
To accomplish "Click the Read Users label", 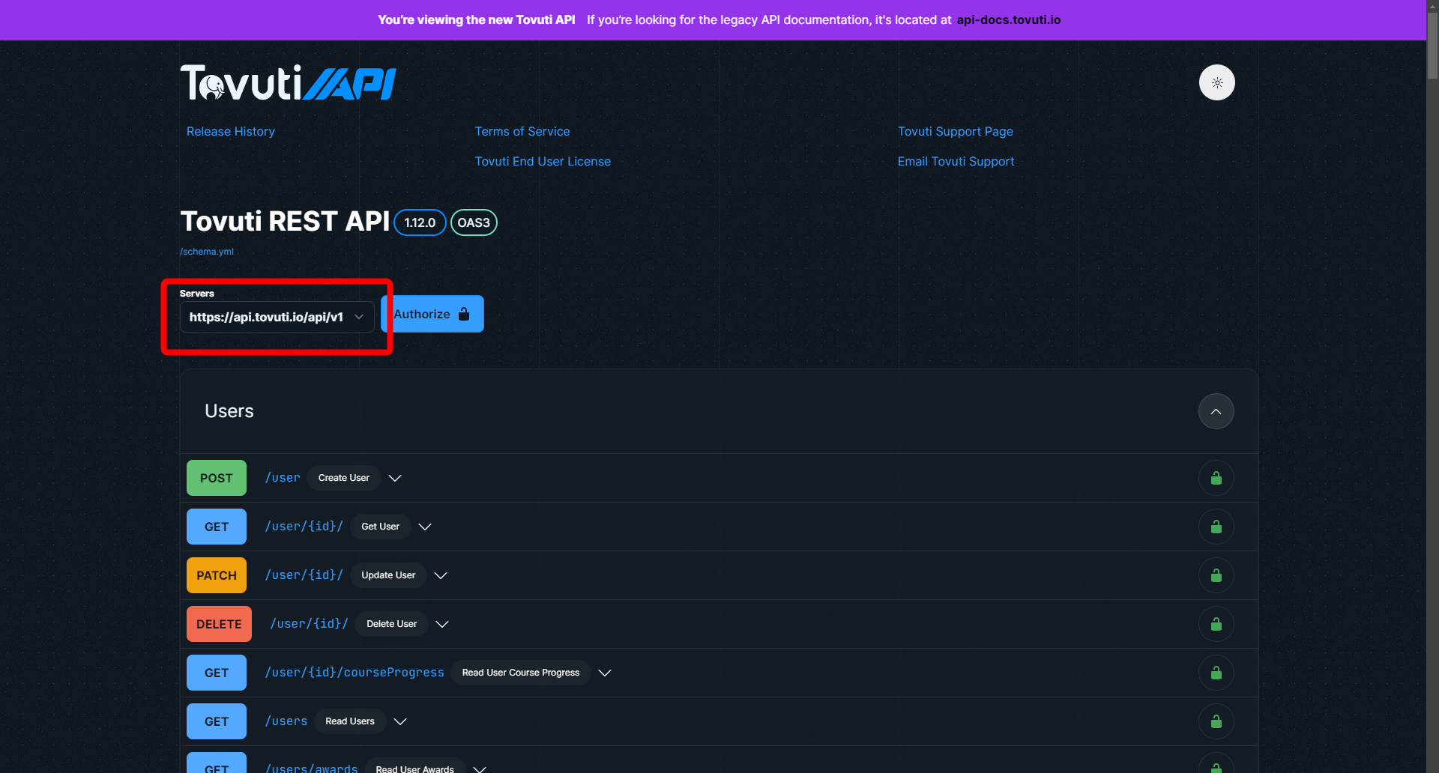I will pyautogui.click(x=350, y=721).
